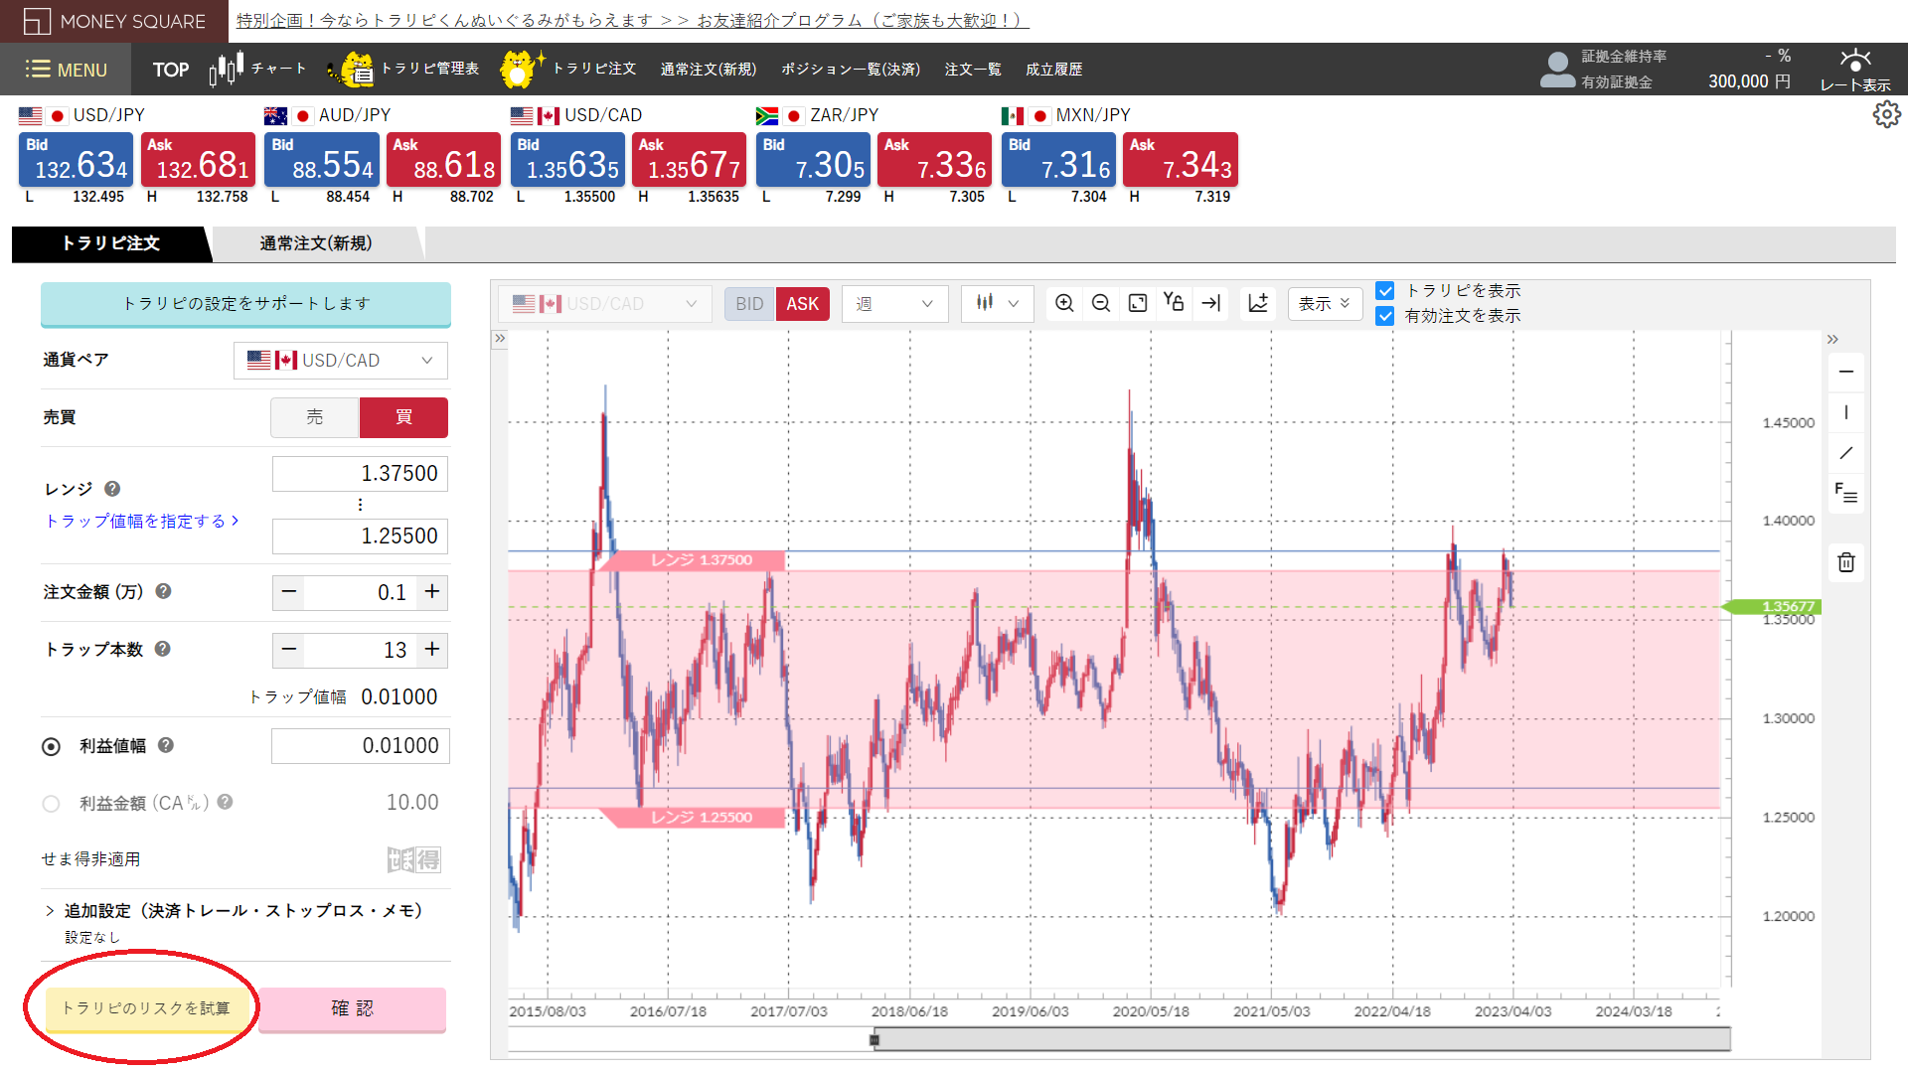Open the promotional banner link

632,21
